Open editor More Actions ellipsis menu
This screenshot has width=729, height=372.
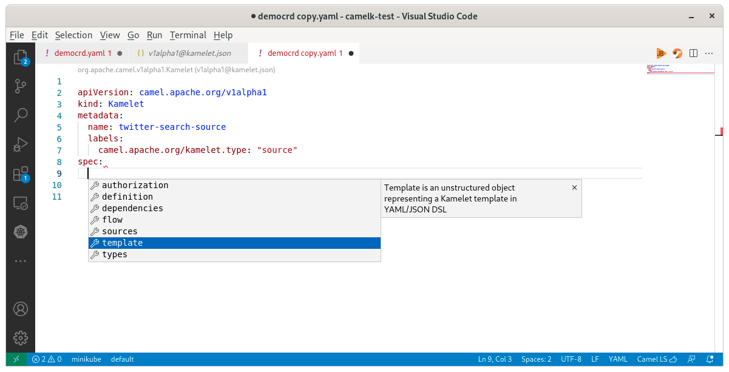(x=710, y=53)
